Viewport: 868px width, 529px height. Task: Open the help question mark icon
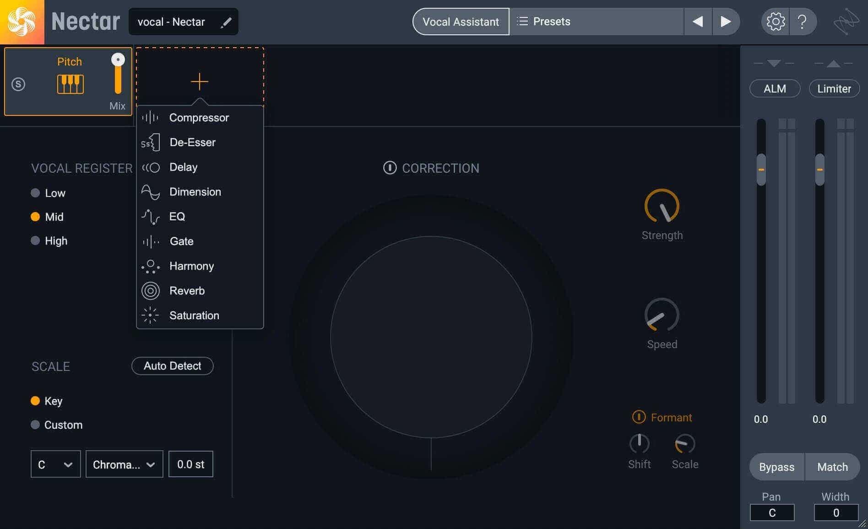[x=802, y=22]
